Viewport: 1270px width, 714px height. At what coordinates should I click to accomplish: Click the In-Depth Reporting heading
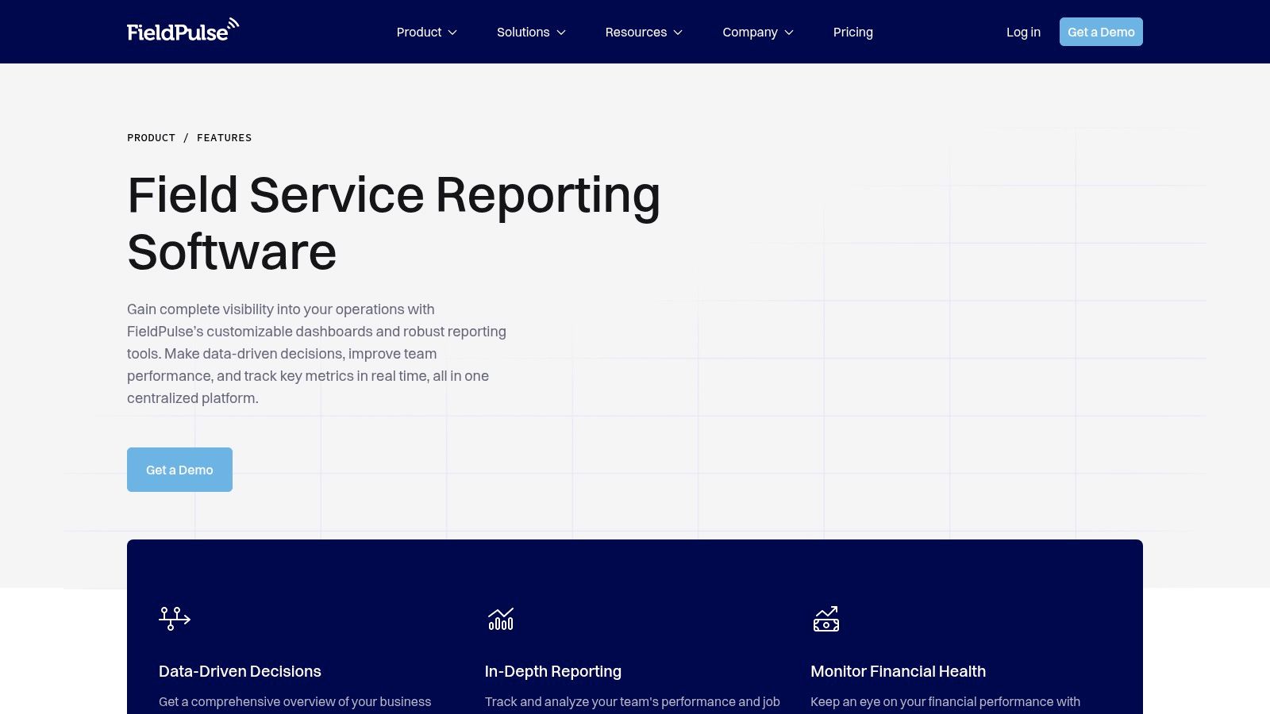553,671
